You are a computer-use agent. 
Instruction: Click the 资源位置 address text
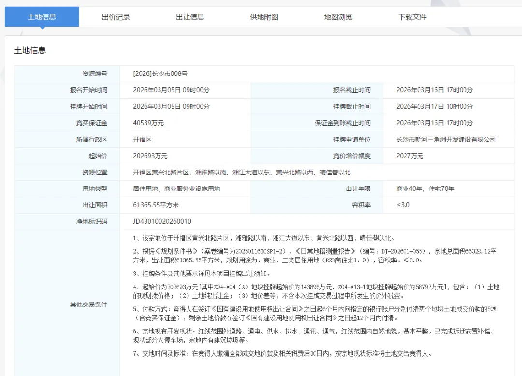(x=242, y=173)
